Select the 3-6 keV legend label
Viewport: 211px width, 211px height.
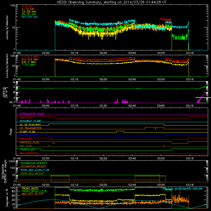[27, 6]
